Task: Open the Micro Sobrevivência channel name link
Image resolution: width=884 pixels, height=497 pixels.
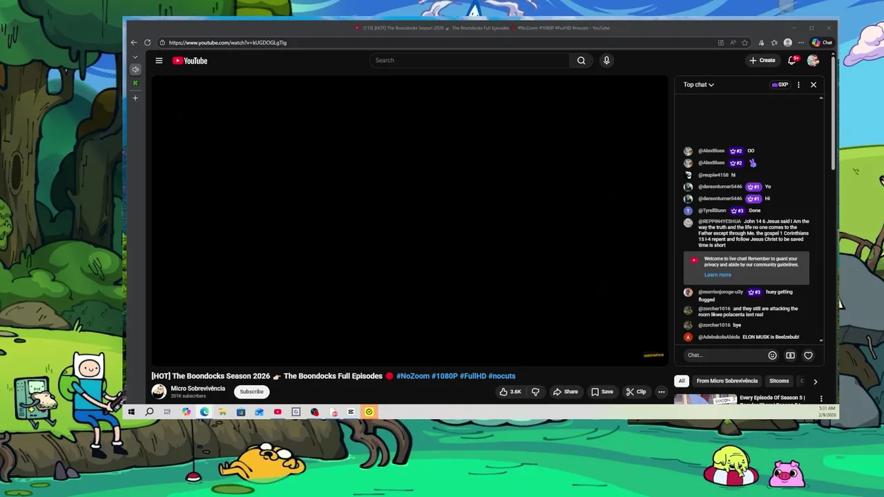Action: point(198,389)
